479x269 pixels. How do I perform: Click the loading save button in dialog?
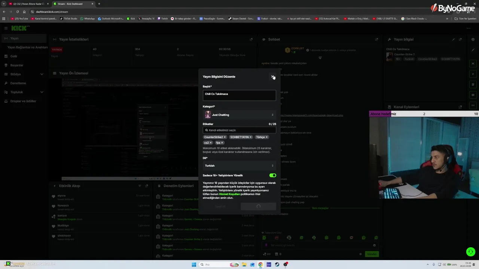(258, 206)
